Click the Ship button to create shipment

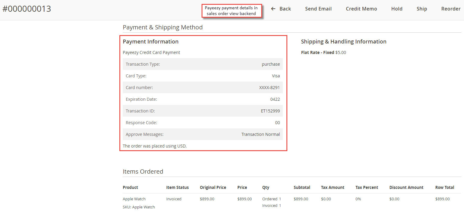(421, 9)
